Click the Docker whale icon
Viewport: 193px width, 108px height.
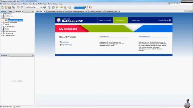click(x=4, y=29)
